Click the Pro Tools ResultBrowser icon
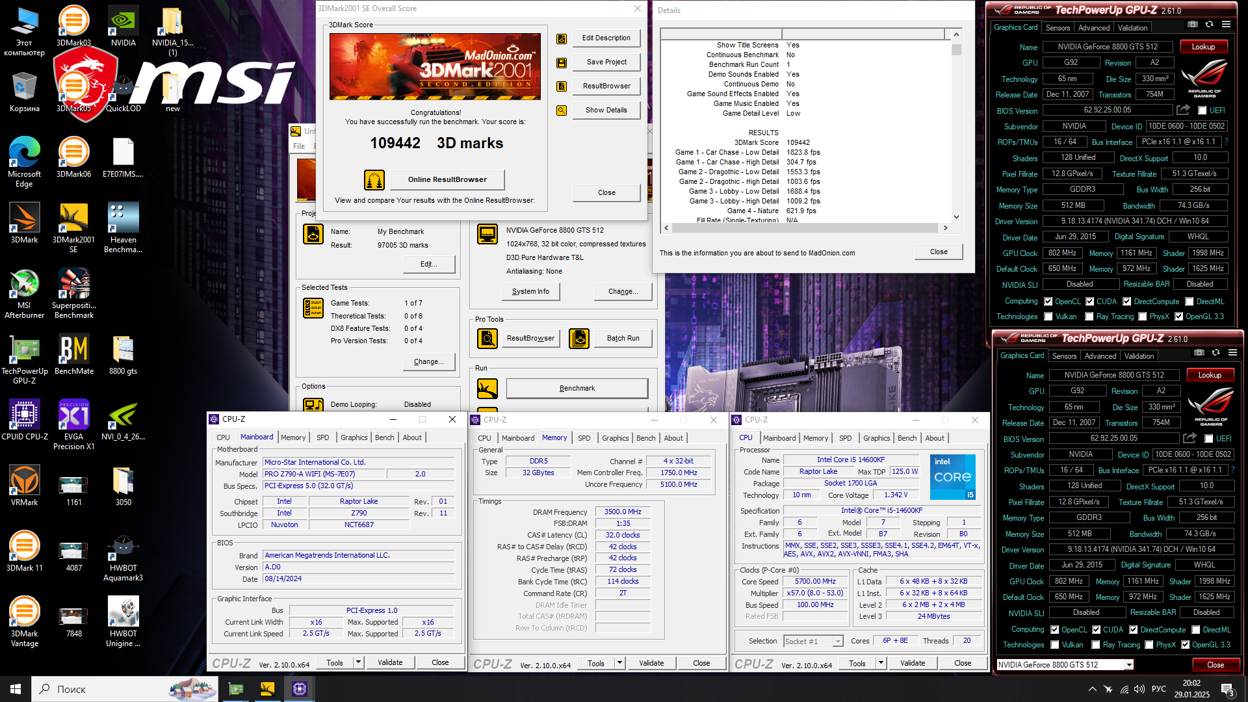 pyautogui.click(x=487, y=339)
